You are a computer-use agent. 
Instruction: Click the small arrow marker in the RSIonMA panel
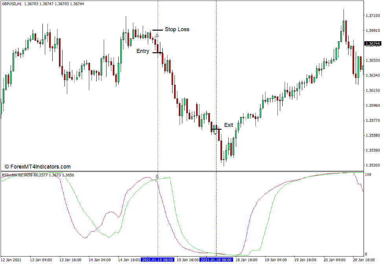pyautogui.click(x=158, y=177)
